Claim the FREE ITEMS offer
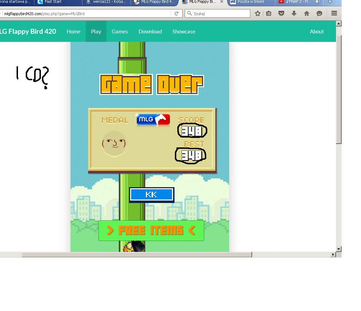 click(151, 230)
